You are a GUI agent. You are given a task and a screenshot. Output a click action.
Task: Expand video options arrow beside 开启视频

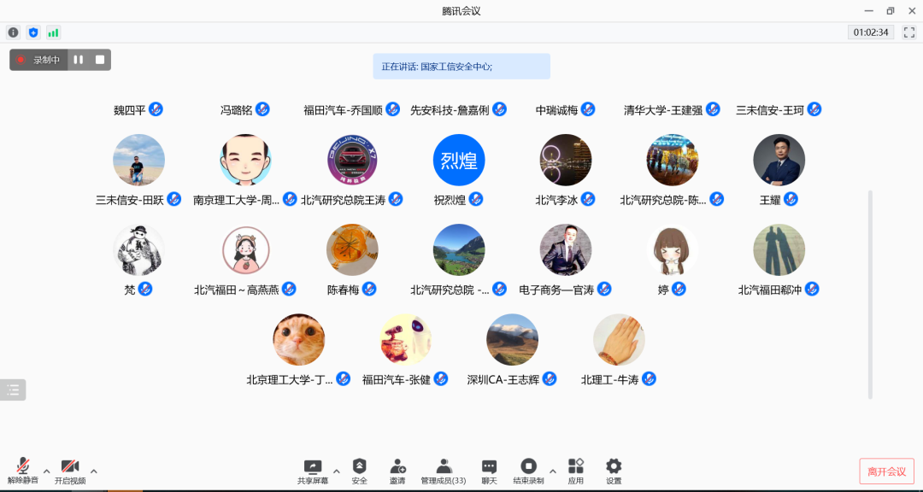(93, 471)
